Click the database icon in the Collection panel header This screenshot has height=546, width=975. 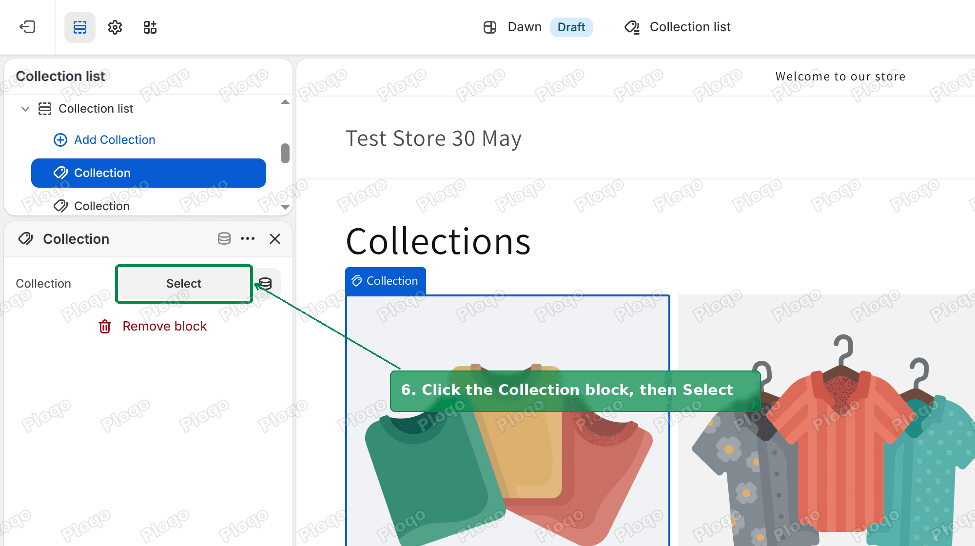(x=224, y=239)
